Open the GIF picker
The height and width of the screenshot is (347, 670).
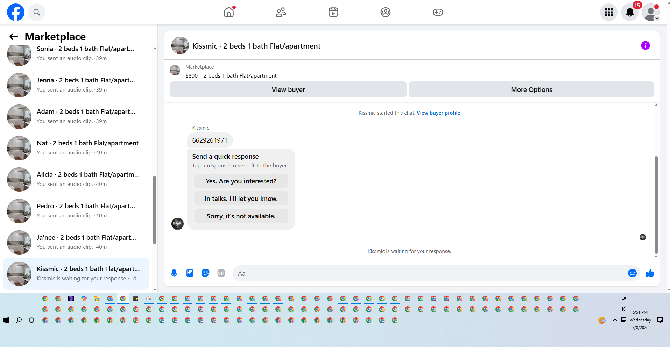coord(221,273)
